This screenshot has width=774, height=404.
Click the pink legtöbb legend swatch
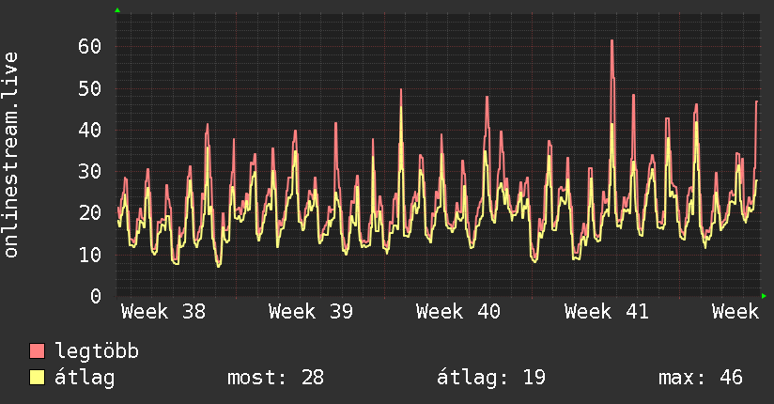coord(37,350)
